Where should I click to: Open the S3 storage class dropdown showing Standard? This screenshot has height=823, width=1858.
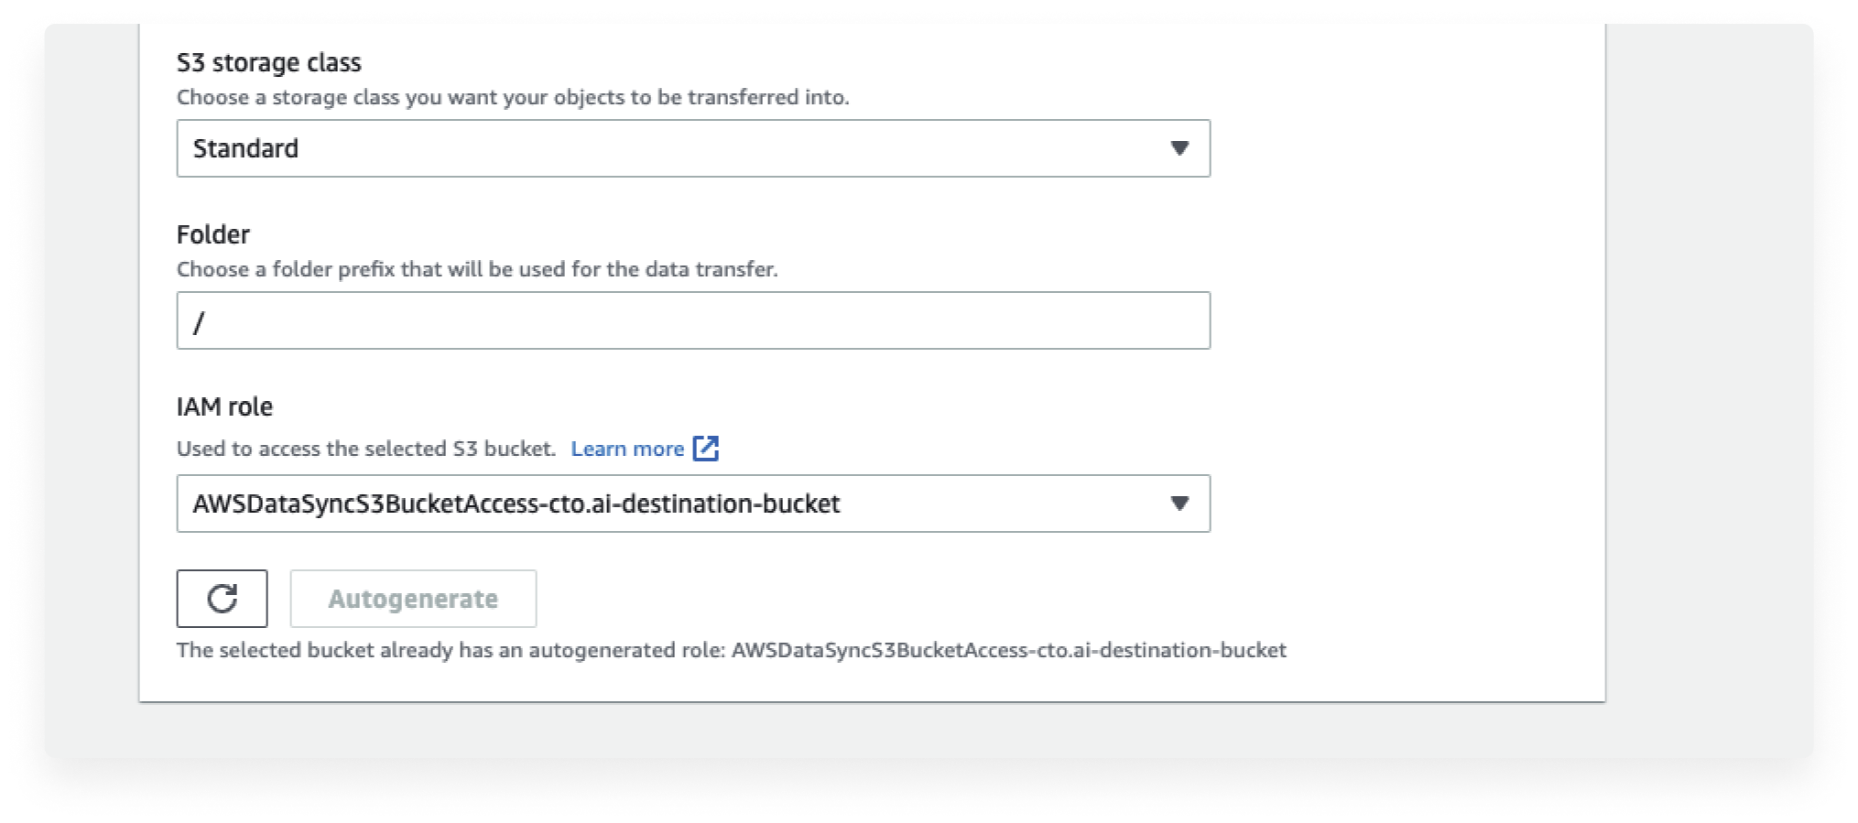pos(693,148)
